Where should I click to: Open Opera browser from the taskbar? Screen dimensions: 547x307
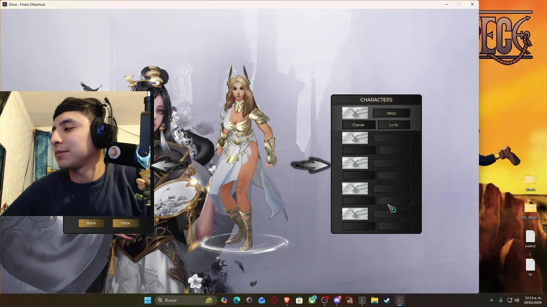click(274, 300)
